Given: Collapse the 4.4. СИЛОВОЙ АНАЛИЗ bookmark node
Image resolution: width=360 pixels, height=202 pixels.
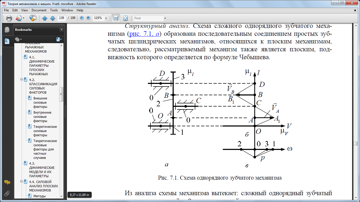Looking at the screenshot, I should [x=22, y=181].
